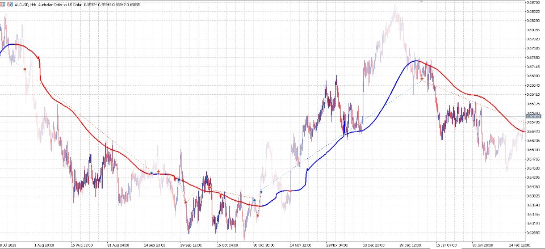545x249 pixels.
Task: Click the 0.69750 price label on the scale
Action: (x=534, y=2)
